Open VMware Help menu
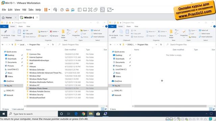 [x=38, y=10]
